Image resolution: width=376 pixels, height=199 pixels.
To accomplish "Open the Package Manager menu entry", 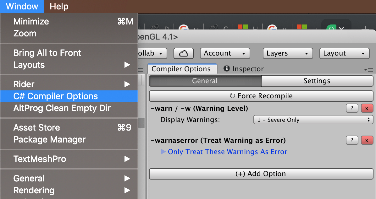I will click(x=49, y=140).
